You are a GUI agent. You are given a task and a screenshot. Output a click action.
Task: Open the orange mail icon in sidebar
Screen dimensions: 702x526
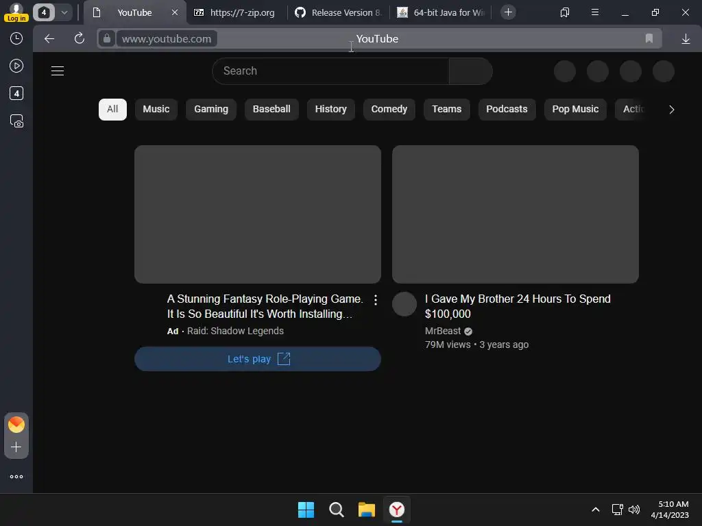(16, 425)
